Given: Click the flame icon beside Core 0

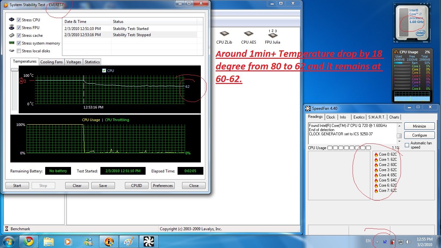Looking at the screenshot, I should [376, 154].
